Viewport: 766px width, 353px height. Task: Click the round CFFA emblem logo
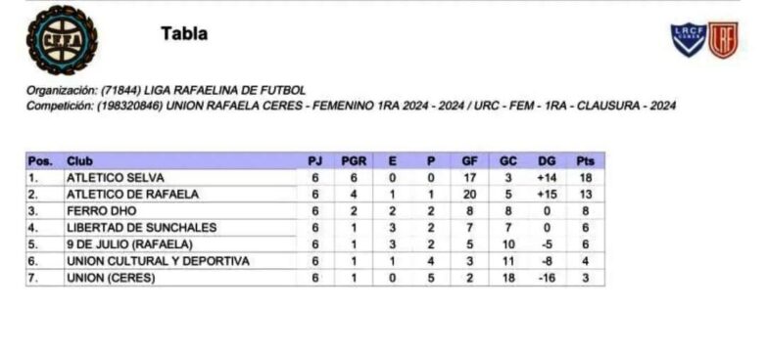[x=62, y=40]
